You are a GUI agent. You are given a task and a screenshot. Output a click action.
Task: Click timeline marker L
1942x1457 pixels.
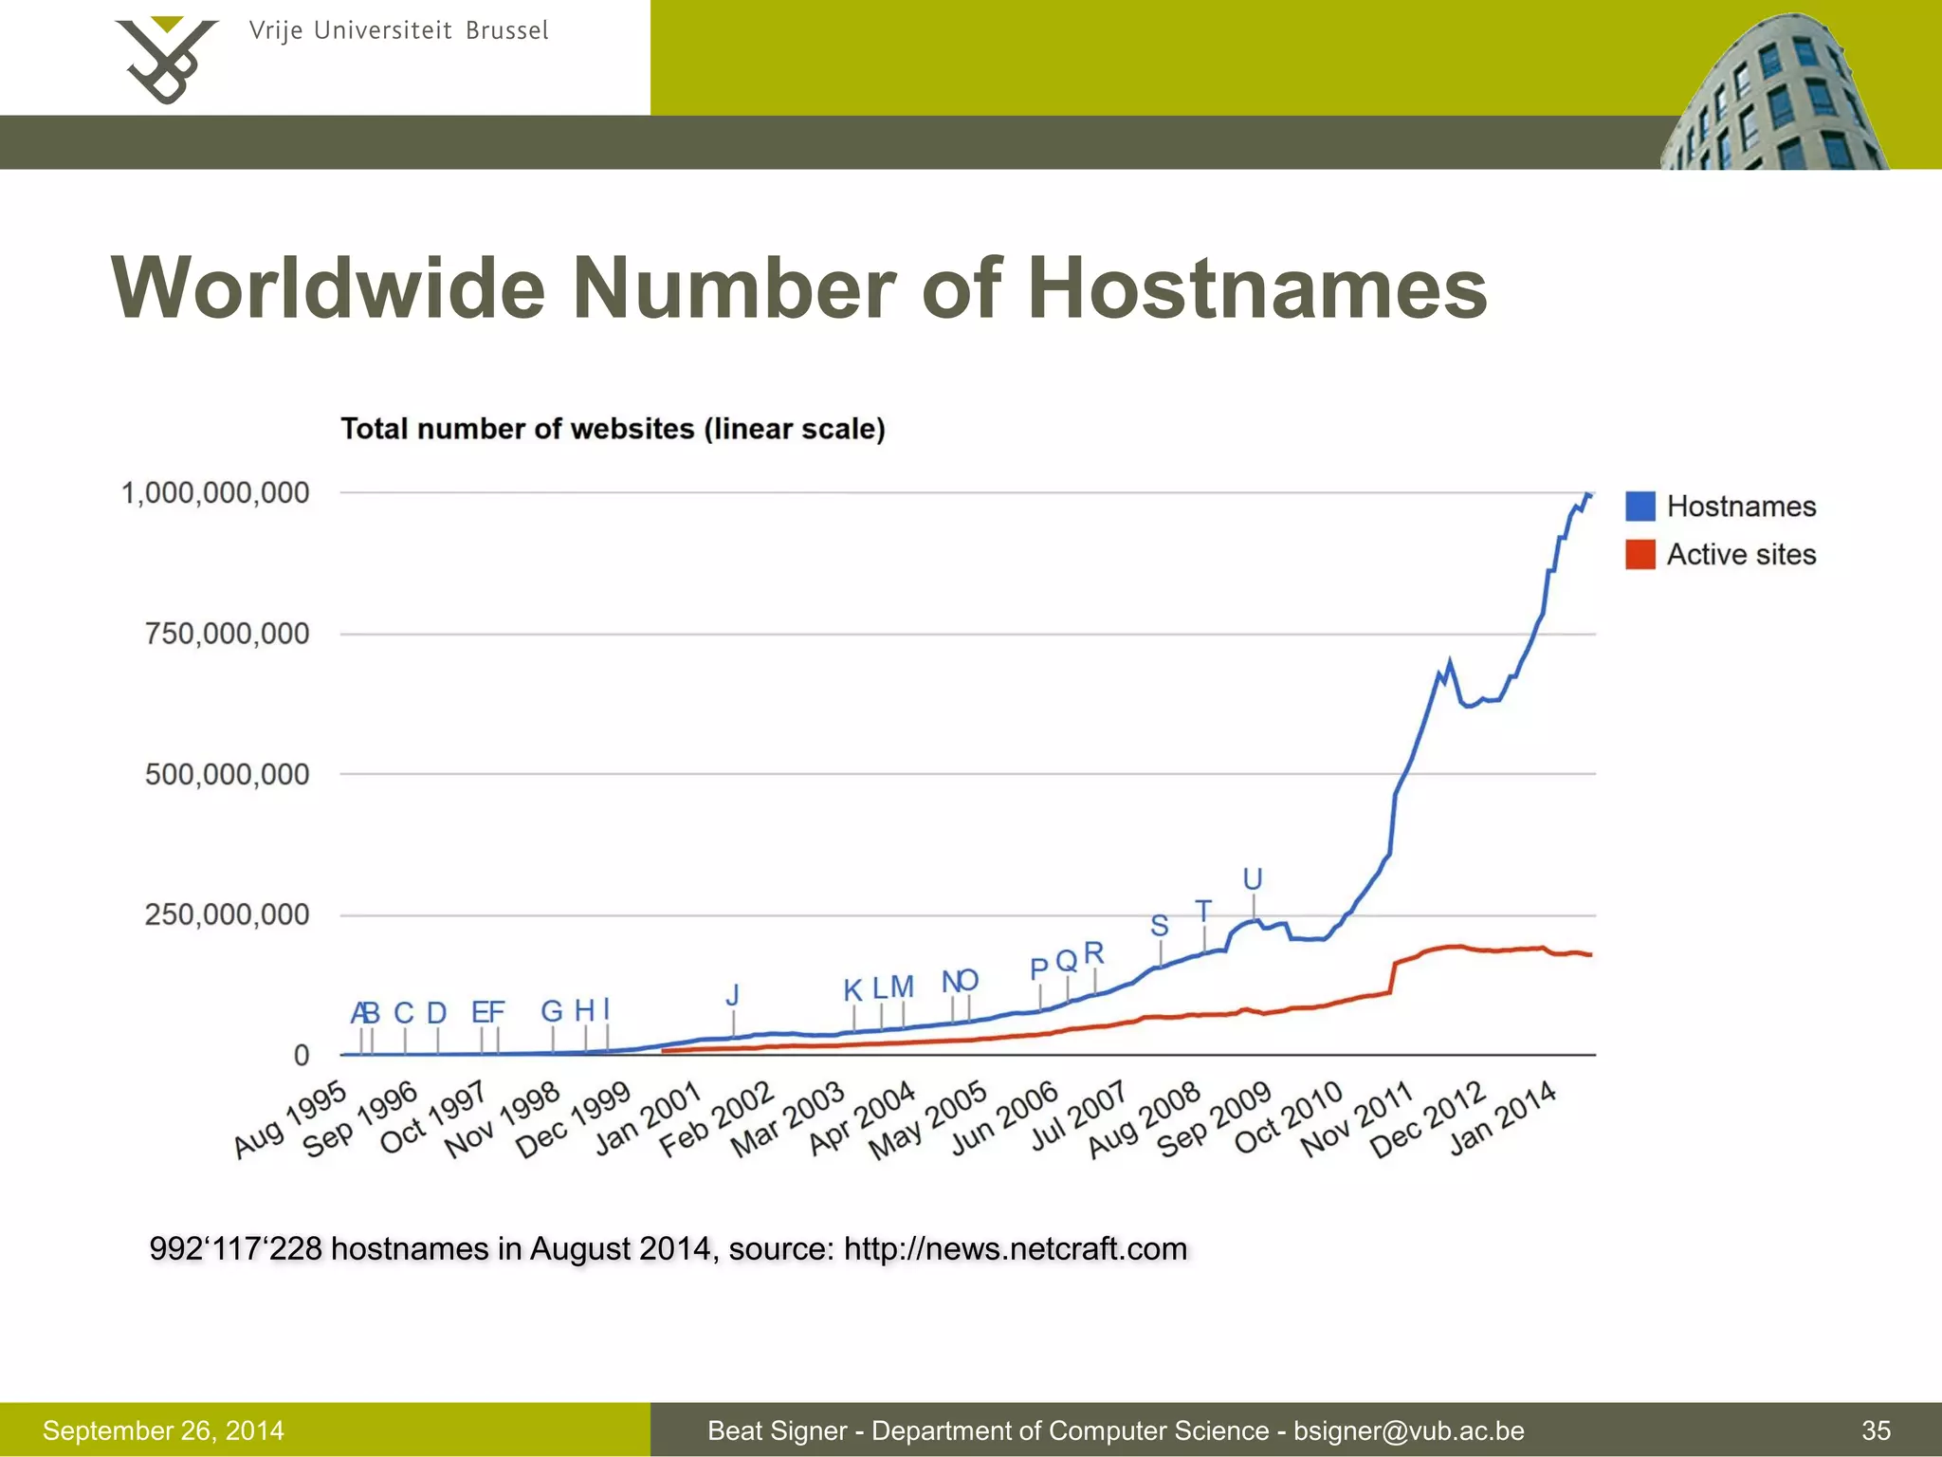tap(880, 987)
